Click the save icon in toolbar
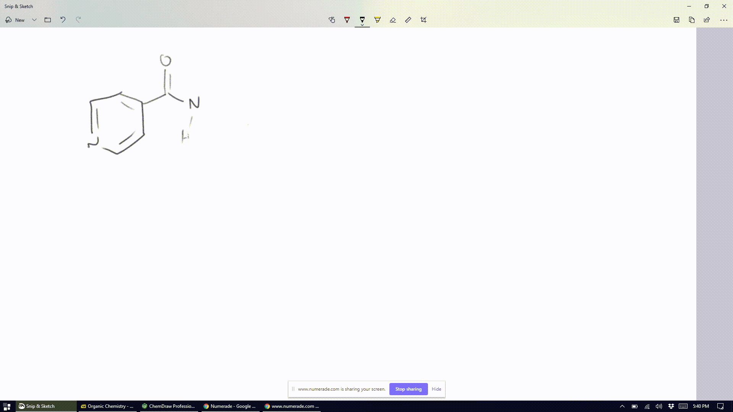The width and height of the screenshot is (733, 412). point(676,19)
